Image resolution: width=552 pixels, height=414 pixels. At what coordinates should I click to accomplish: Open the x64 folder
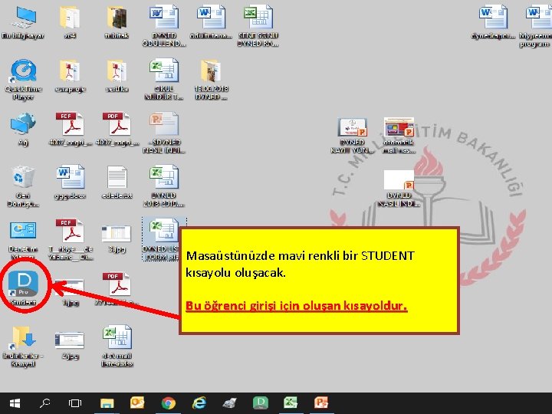70,17
